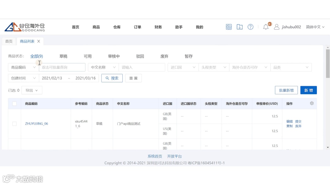The image size is (330, 185).
Task: Change language via 简体中文 dropdown
Action: [315, 27]
